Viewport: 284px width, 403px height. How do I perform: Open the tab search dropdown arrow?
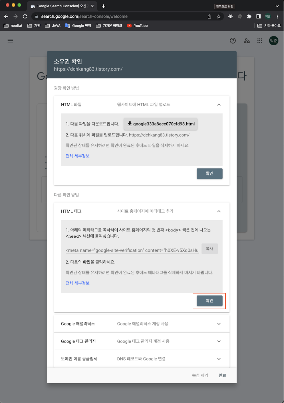tap(277, 6)
